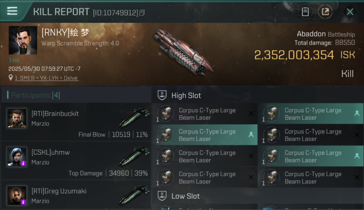Image resolution: width=364 pixels, height=210 pixels.
Task: Open the Brainbuckit participant portrait
Action: 17,118
